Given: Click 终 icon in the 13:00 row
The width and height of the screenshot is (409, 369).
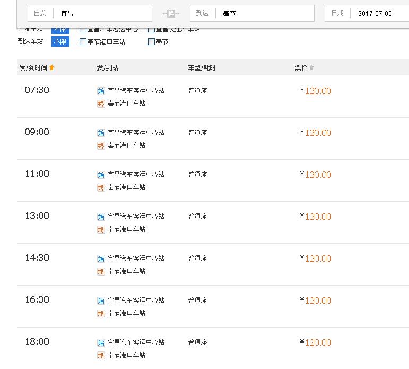Looking at the screenshot, I should [x=101, y=229].
